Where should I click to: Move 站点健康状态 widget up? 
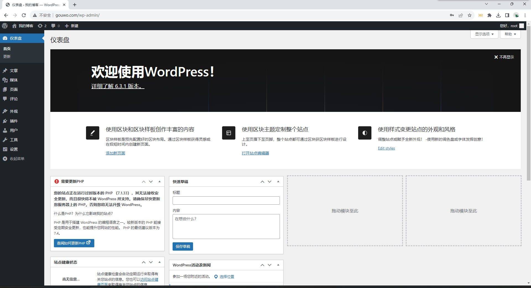[x=144, y=262]
